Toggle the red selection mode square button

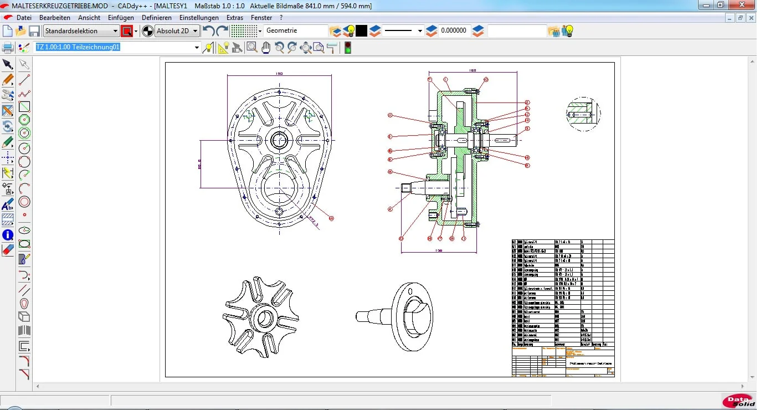(127, 31)
